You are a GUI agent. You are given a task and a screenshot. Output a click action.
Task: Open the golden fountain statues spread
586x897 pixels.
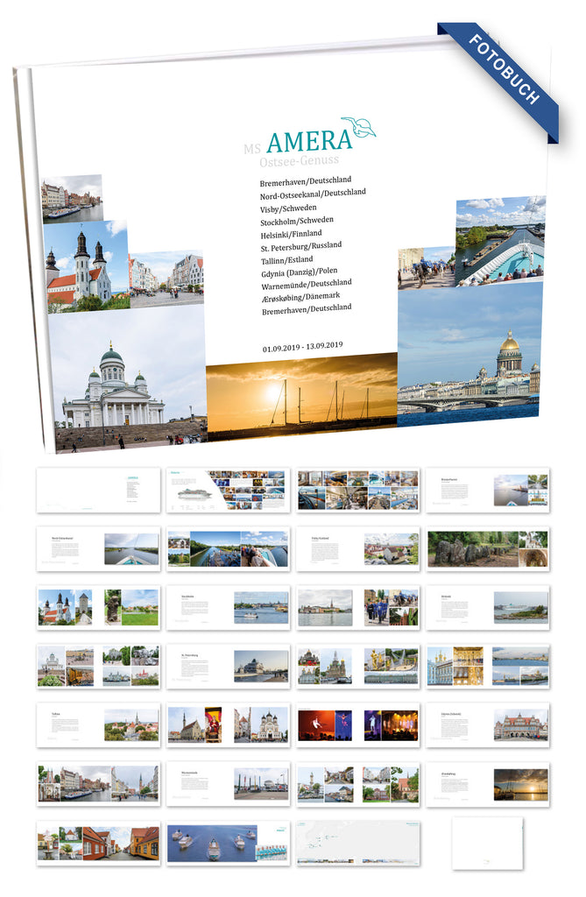point(358,667)
